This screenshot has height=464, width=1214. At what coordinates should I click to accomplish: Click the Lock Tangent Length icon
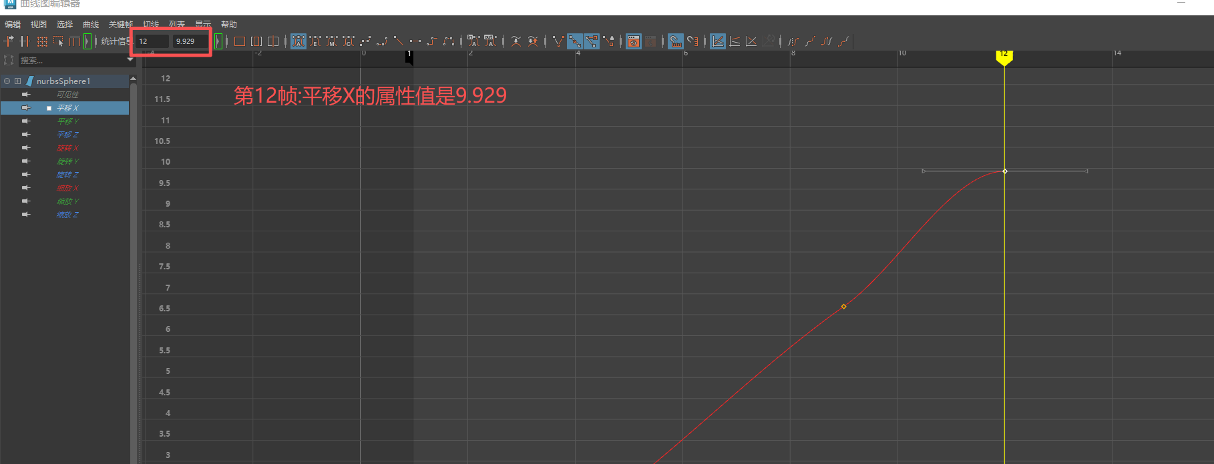608,41
